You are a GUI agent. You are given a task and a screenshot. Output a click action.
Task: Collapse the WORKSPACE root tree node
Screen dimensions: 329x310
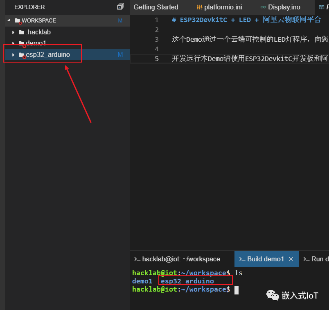(x=9, y=20)
